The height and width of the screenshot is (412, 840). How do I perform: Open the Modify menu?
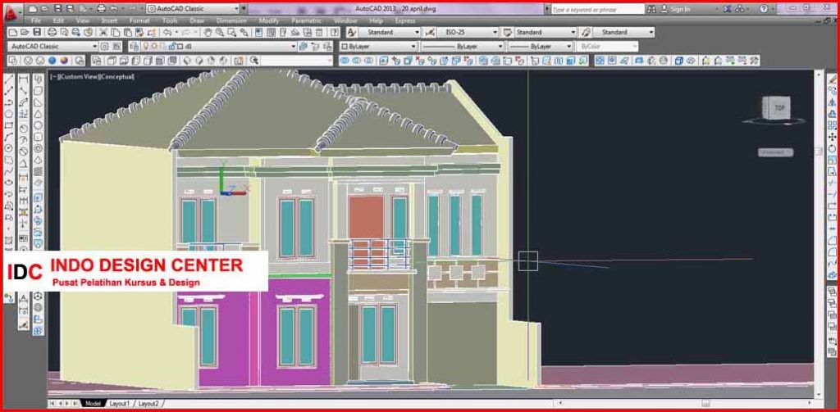click(269, 20)
